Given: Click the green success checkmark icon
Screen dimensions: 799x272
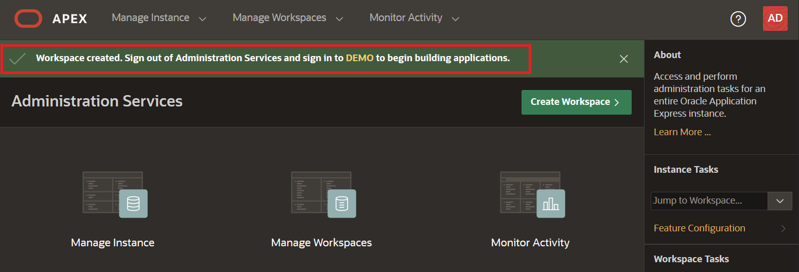Looking at the screenshot, I should pos(18,59).
